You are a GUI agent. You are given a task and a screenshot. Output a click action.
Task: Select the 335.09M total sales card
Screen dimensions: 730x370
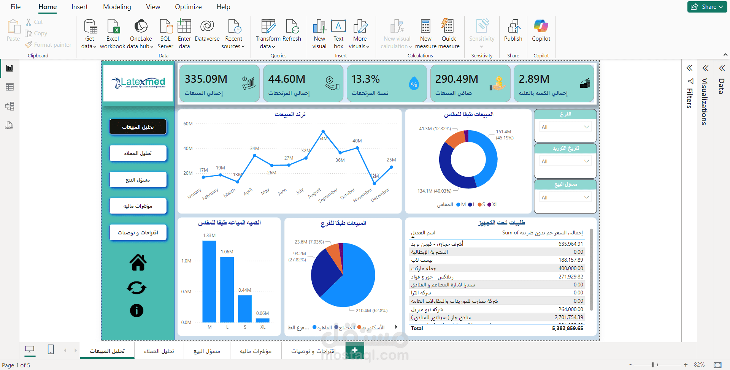tap(219, 84)
